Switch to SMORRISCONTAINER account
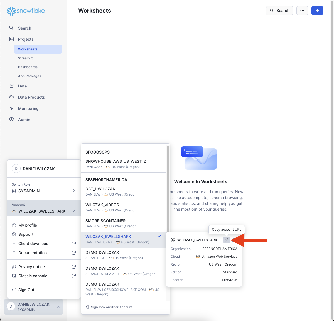Image resolution: width=334 pixels, height=321 pixels. (124, 223)
